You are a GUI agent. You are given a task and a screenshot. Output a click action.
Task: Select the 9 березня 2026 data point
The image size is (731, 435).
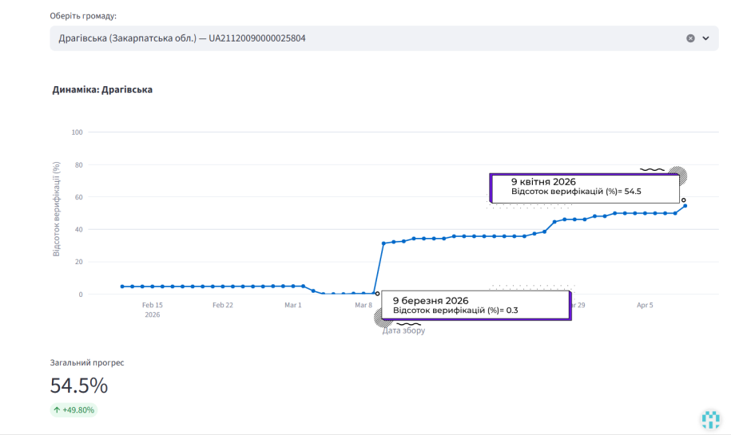(377, 294)
